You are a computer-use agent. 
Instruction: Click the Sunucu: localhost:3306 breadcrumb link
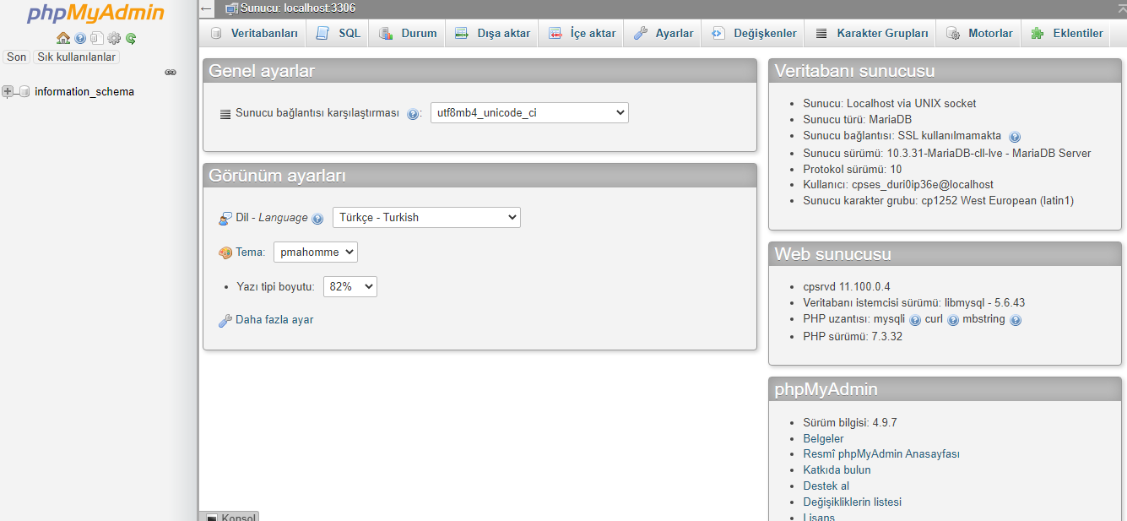pos(297,8)
